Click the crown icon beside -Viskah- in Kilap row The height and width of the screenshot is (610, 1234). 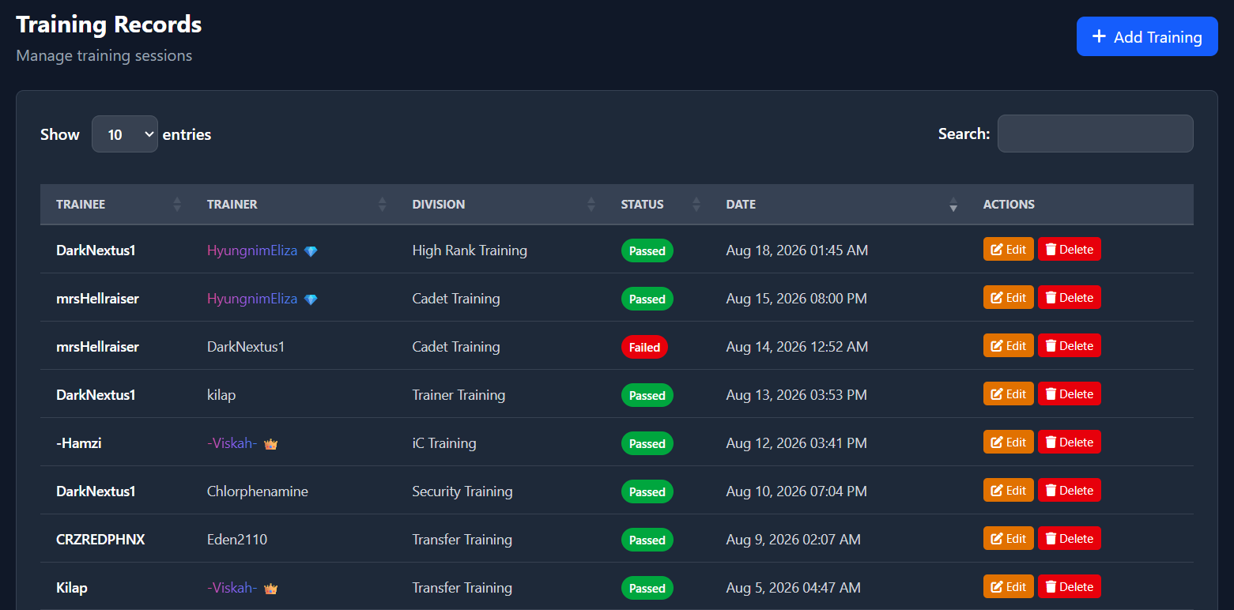tap(270, 589)
